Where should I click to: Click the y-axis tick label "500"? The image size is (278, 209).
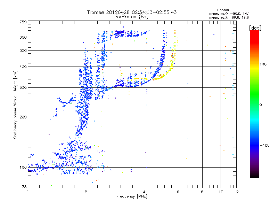click(x=23, y=51)
